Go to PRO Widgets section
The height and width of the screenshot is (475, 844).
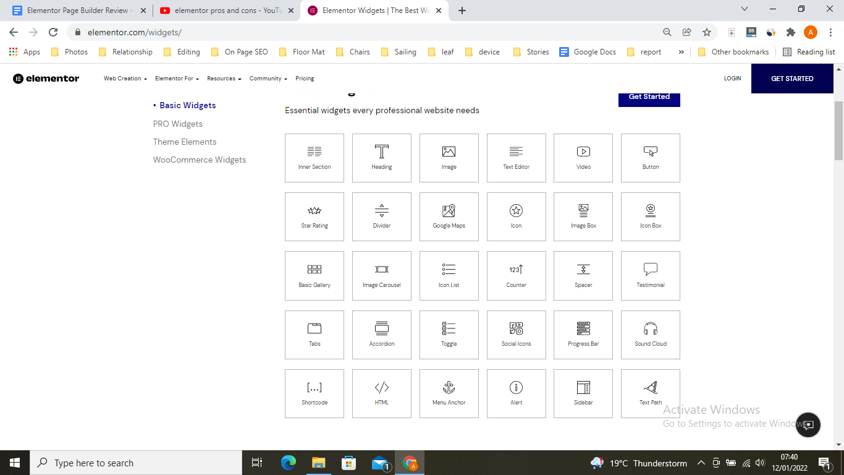tap(178, 124)
